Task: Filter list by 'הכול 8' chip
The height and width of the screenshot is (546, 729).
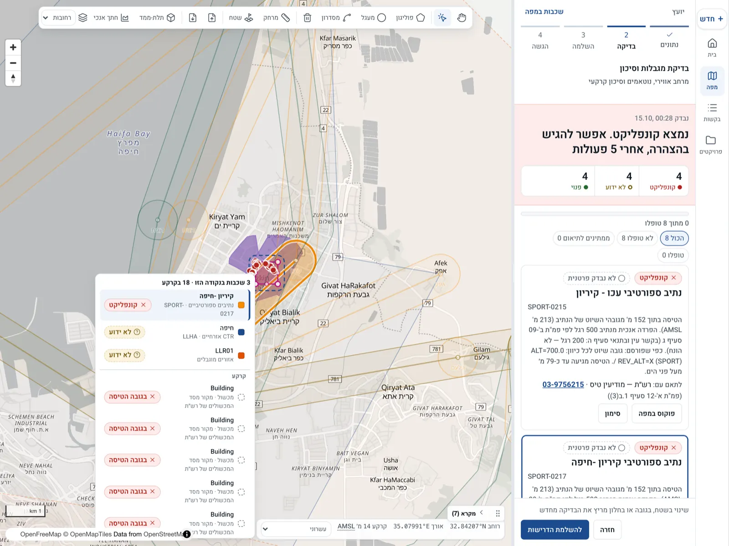Action: (674, 238)
